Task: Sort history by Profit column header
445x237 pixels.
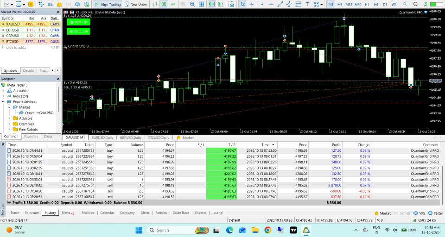Action: coord(325,144)
